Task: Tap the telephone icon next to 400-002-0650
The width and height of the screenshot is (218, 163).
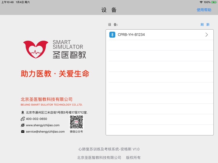Action: point(23,119)
